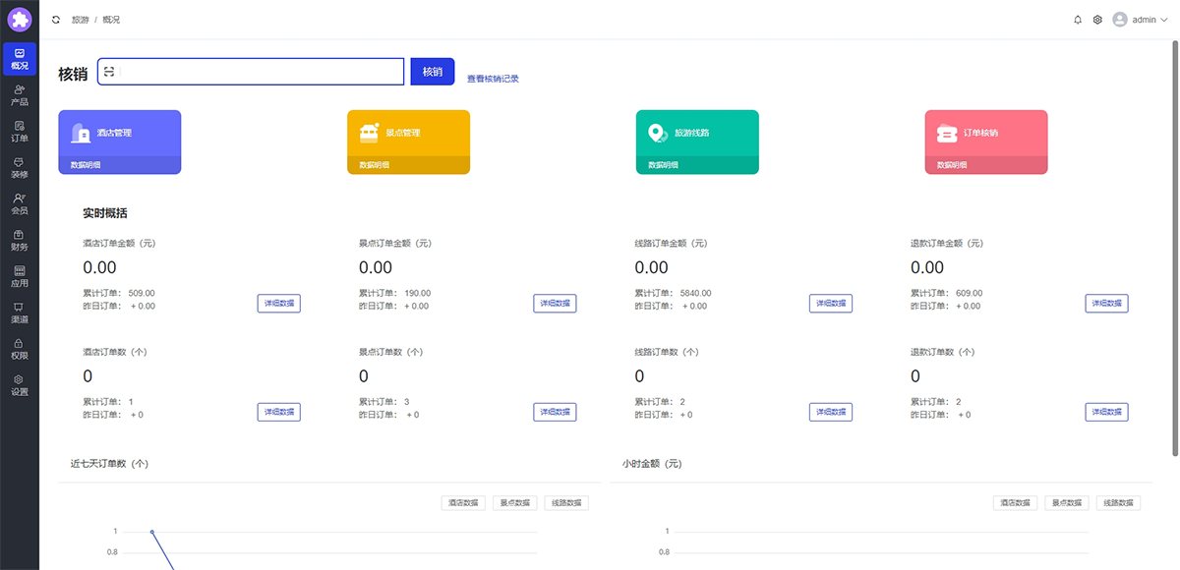
Task: Open 数据明细 on 景点管理 card
Action: (374, 165)
